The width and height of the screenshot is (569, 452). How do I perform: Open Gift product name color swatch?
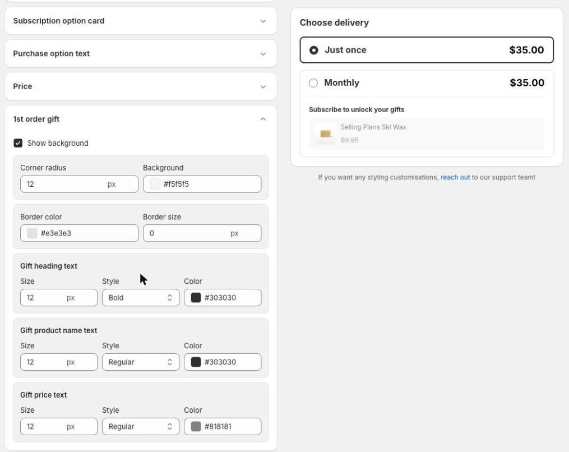196,362
